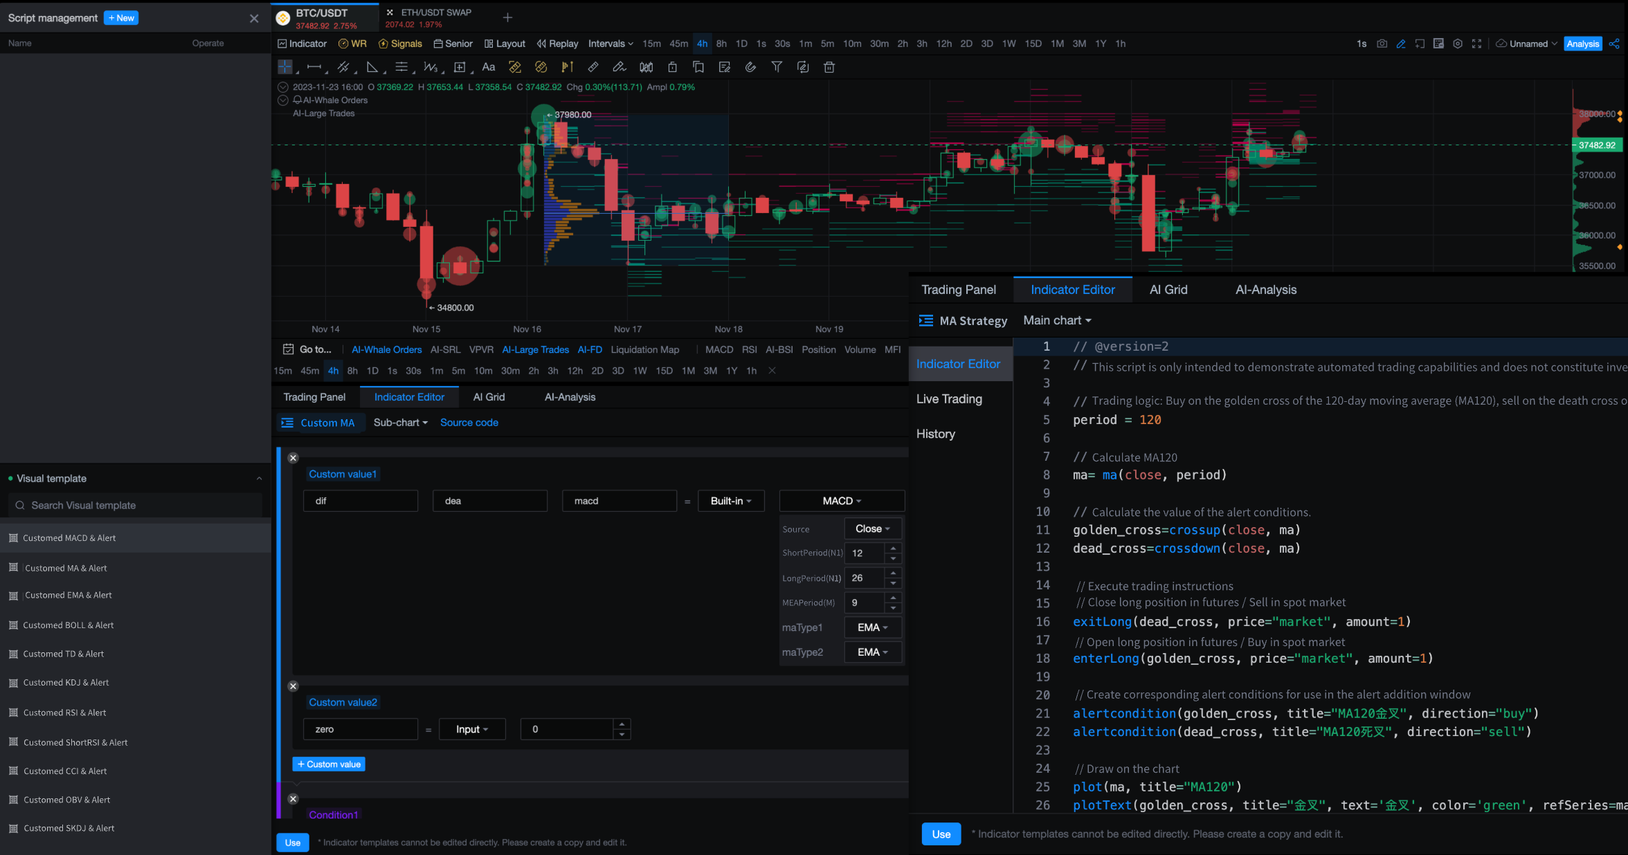The width and height of the screenshot is (1628, 855).
Task: Open the Source code link
Action: [469, 423]
